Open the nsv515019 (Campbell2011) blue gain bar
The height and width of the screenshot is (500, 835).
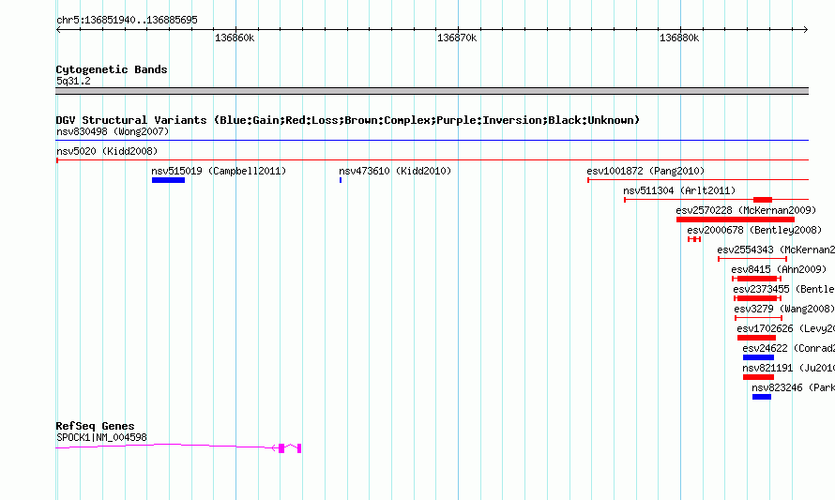[168, 180]
